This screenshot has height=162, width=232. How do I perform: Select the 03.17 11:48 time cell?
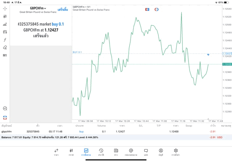(55, 132)
